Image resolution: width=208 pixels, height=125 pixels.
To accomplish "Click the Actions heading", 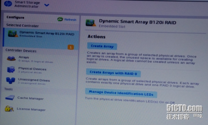I will 97,37.
